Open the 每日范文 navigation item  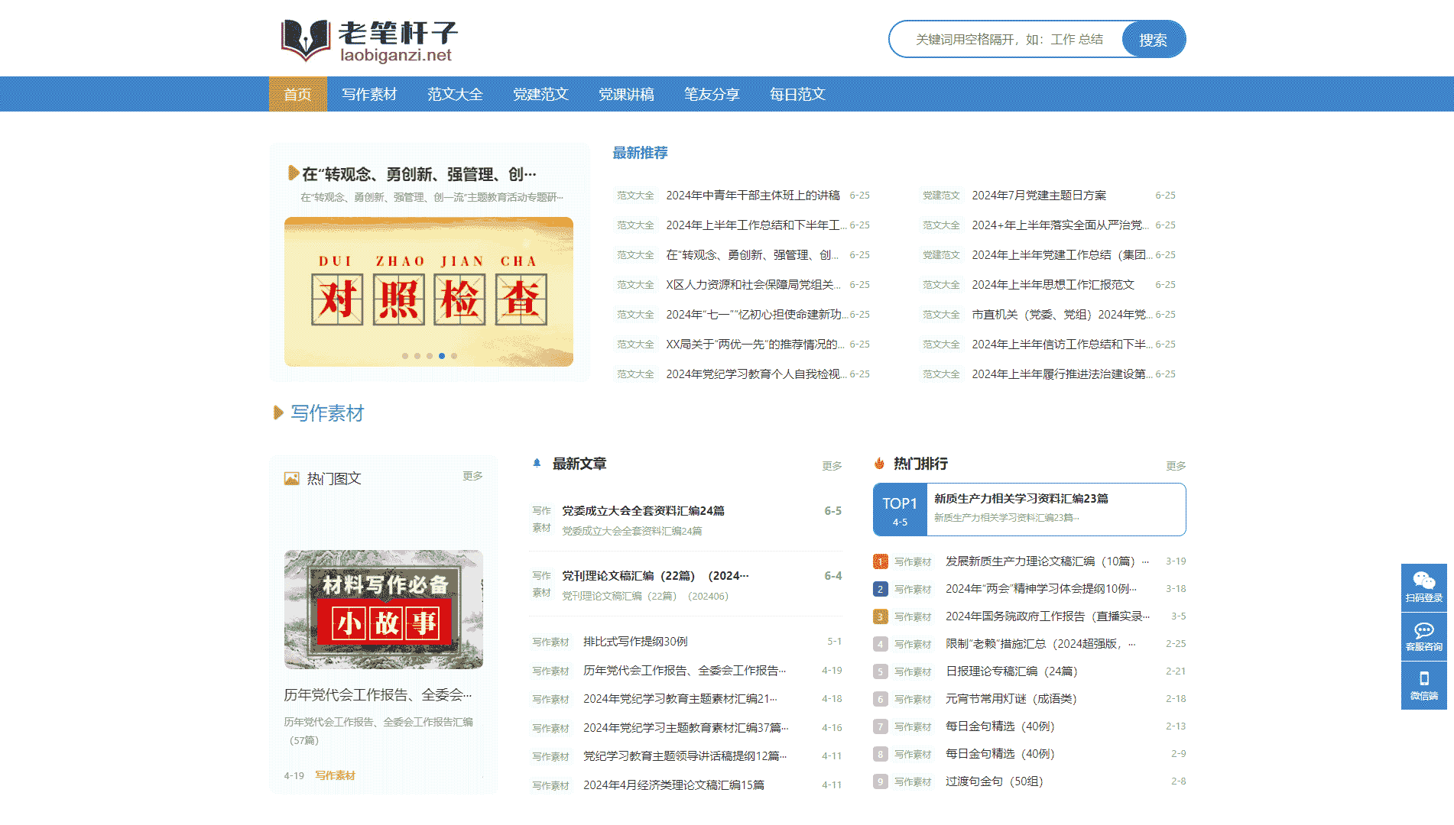tap(797, 94)
